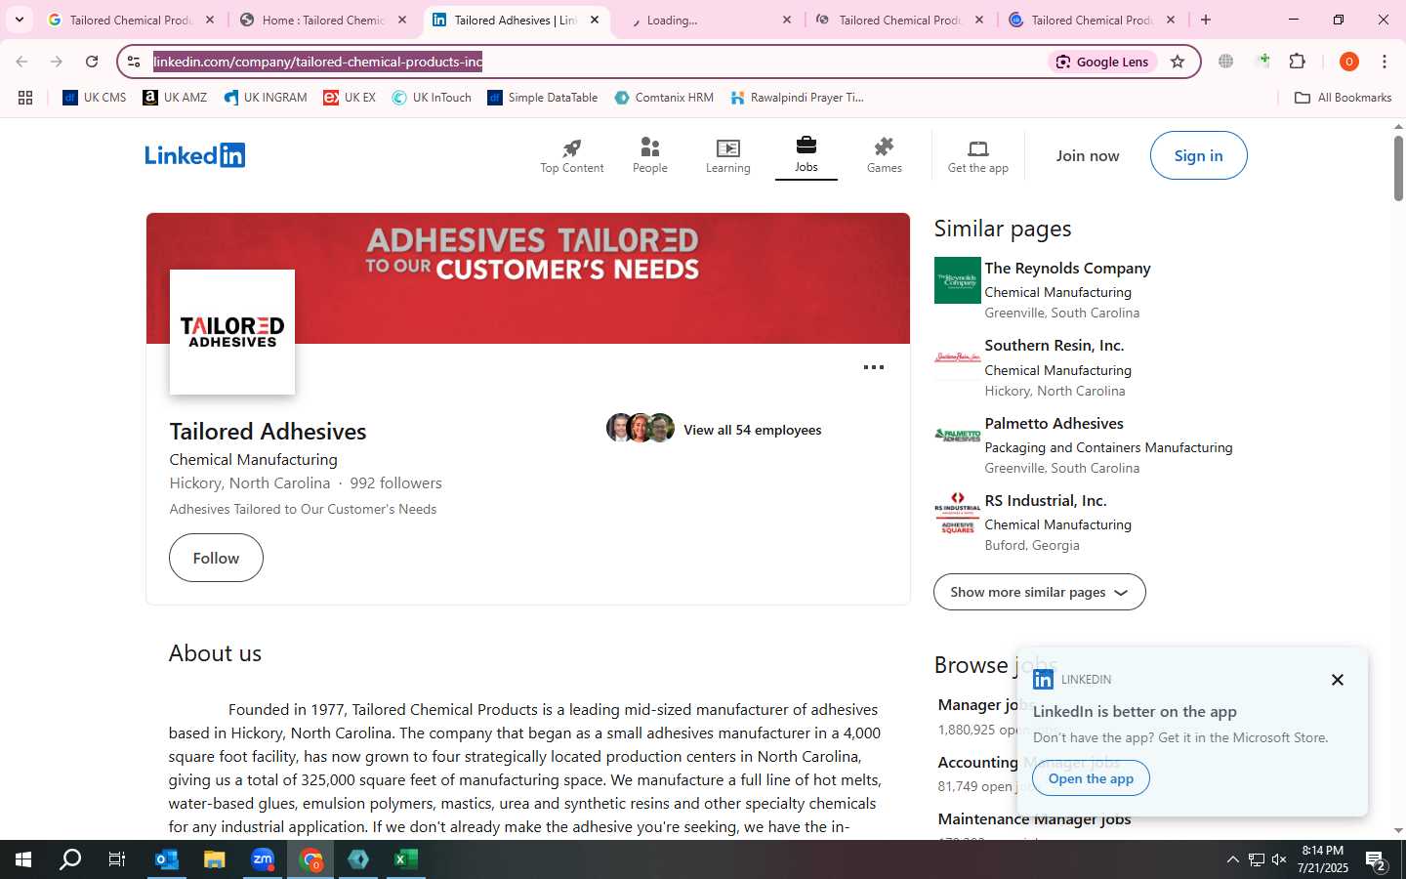Show hidden system tray icons

tap(1232, 859)
